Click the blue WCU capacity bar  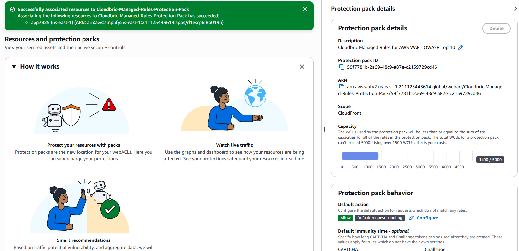(x=360, y=156)
